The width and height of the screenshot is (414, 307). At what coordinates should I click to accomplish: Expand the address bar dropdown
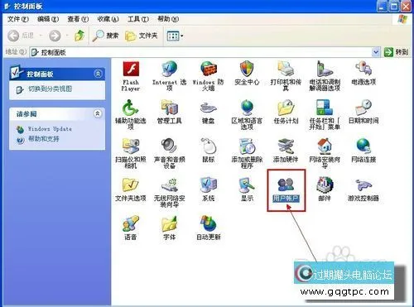click(x=376, y=52)
